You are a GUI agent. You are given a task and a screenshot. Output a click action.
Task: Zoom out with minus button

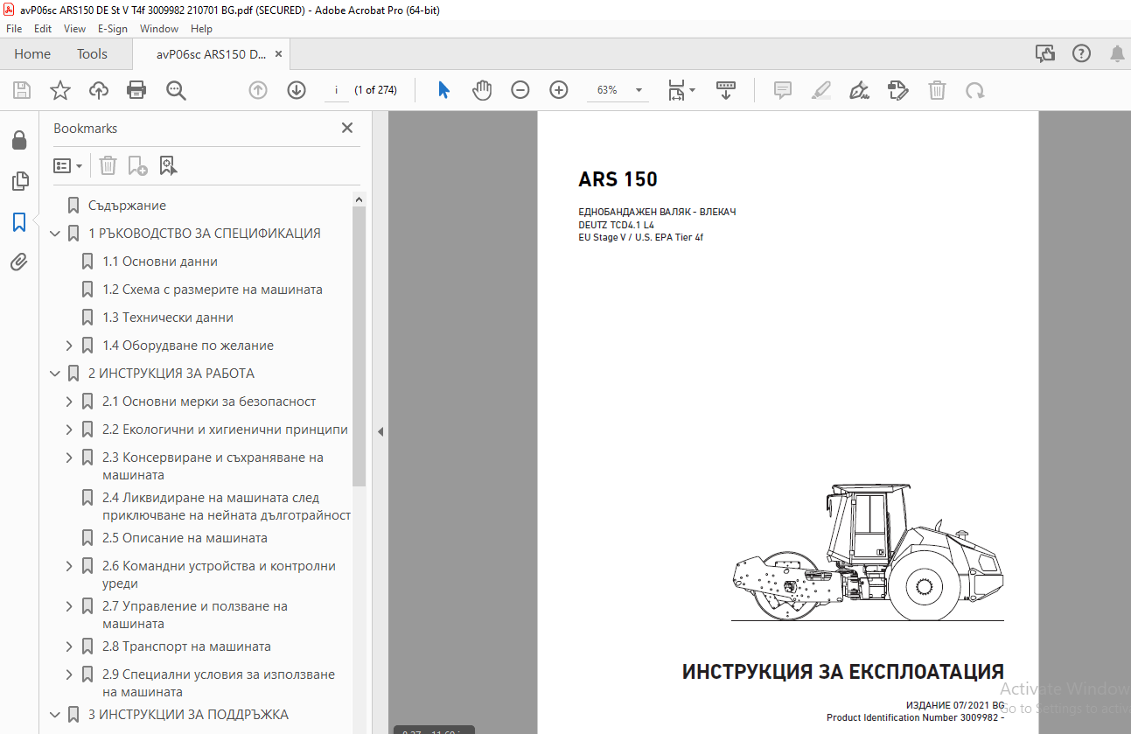(520, 90)
